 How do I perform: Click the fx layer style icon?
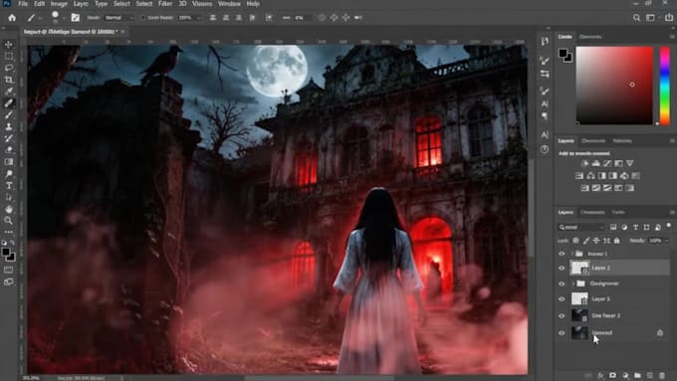pyautogui.click(x=600, y=375)
